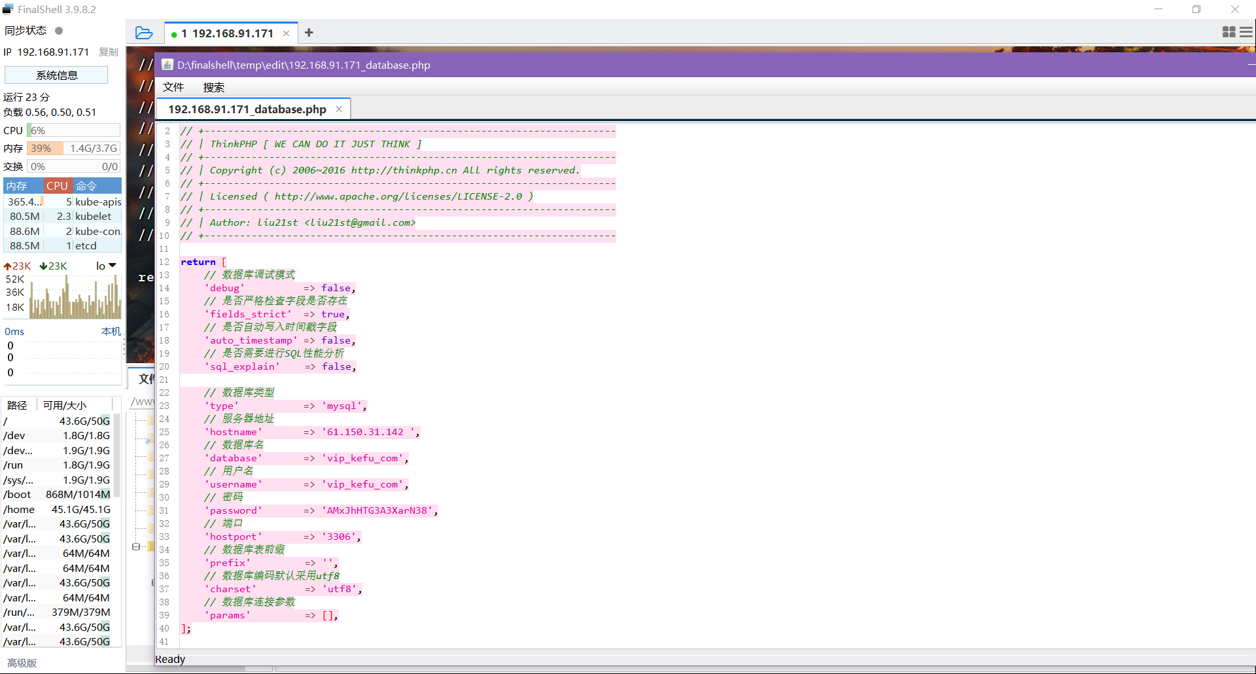Select the kubelet process row
Image resolution: width=1256 pixels, height=674 pixels.
[63, 216]
